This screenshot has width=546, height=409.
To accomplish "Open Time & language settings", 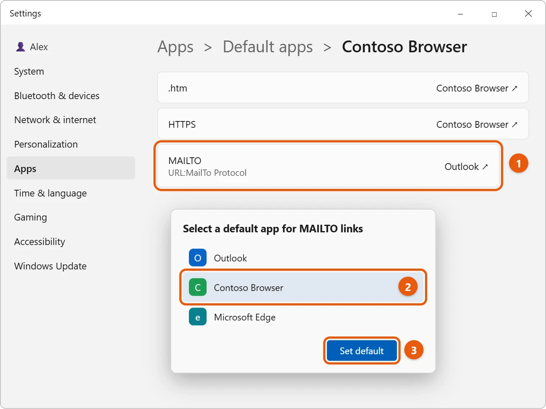I will click(x=51, y=193).
